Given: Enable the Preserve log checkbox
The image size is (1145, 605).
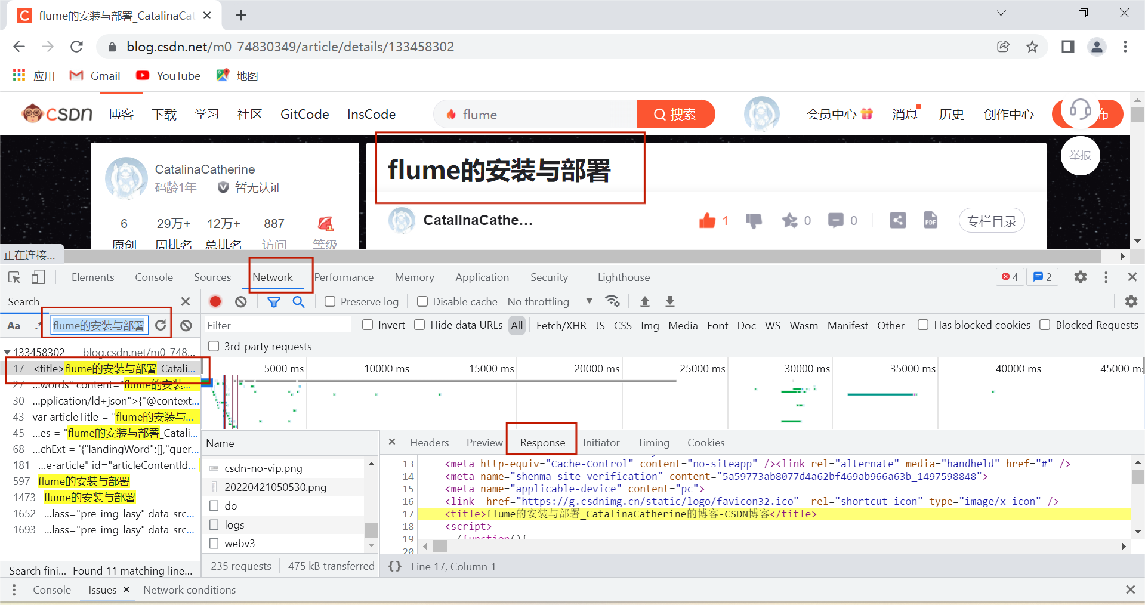Looking at the screenshot, I should coord(329,301).
